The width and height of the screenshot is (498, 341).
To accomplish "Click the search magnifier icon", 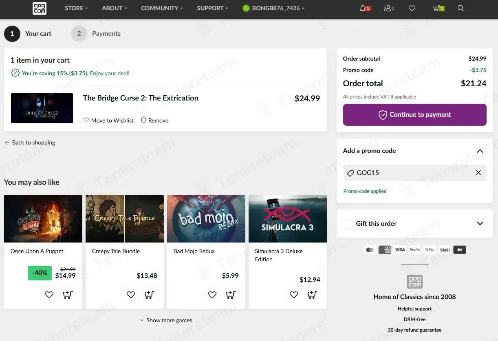I will click(x=461, y=8).
